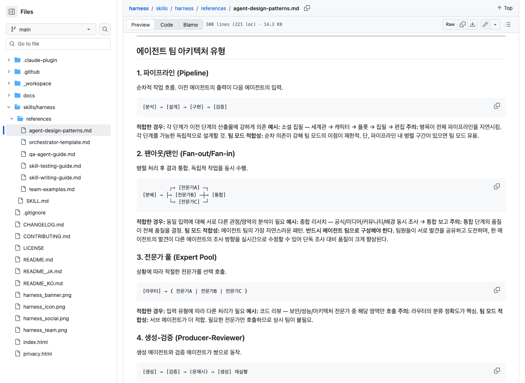Click the '3. 전문가 풀 (Expert Pool)' heading
This screenshot has width=525, height=383.
click(x=176, y=257)
